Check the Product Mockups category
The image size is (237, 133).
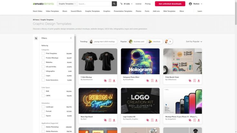click(43, 58)
